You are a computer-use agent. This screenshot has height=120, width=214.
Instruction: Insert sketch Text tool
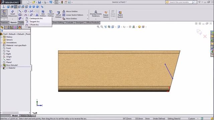[37, 15]
